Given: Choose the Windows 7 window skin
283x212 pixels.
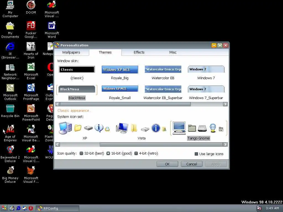Looking at the screenshot, I should [x=206, y=73].
